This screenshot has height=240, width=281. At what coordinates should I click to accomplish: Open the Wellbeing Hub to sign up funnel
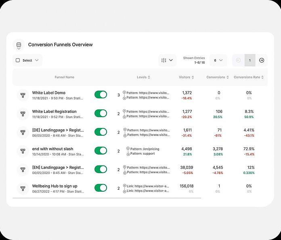click(55, 186)
